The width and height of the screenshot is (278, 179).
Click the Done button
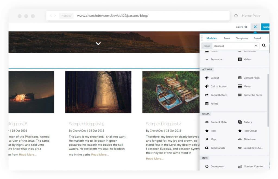pyautogui.click(x=266, y=27)
